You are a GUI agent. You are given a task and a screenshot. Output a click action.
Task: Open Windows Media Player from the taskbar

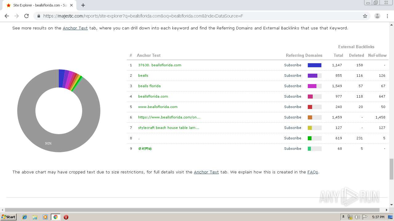pyautogui.click(x=45, y=217)
